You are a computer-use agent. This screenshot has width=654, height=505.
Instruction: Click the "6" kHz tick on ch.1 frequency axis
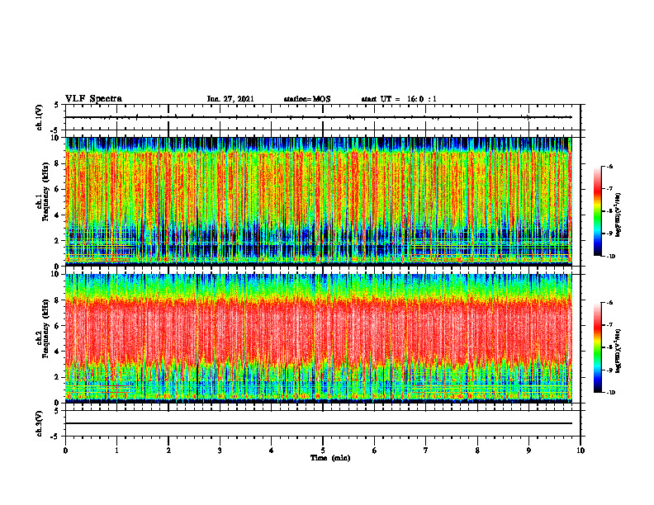(57, 189)
